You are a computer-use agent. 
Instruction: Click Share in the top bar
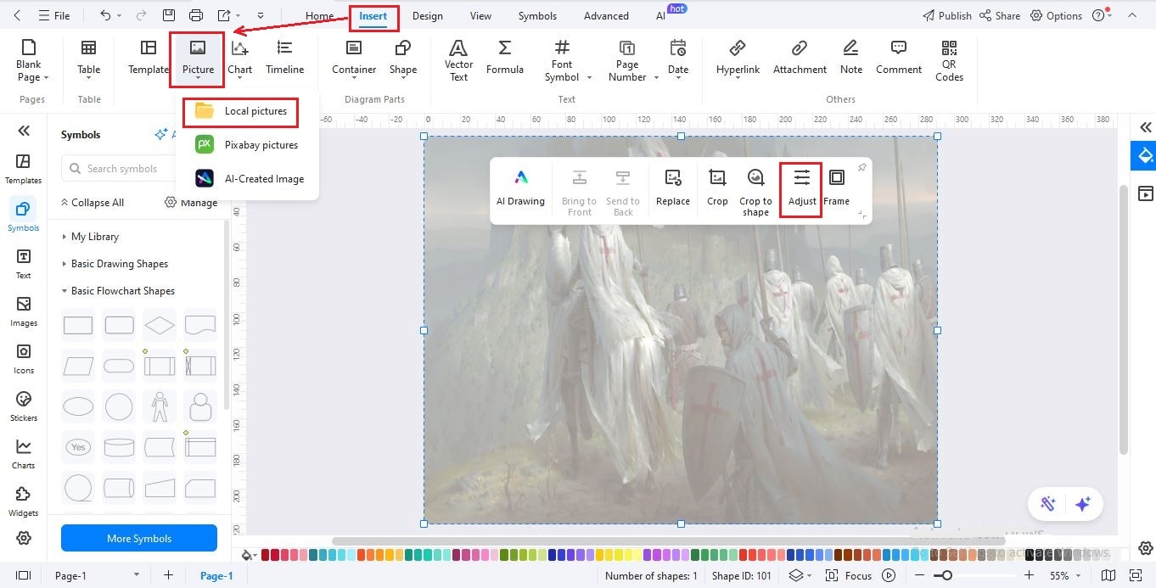coord(999,15)
